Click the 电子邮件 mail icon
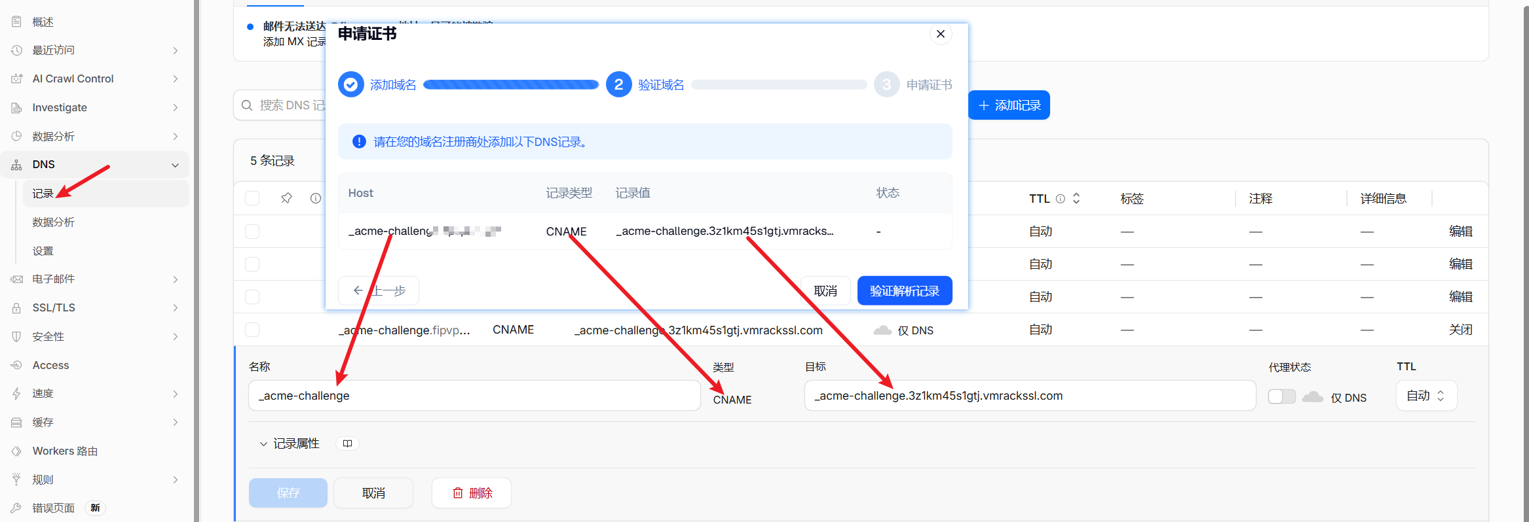Viewport: 1529px width, 522px height. coord(17,279)
